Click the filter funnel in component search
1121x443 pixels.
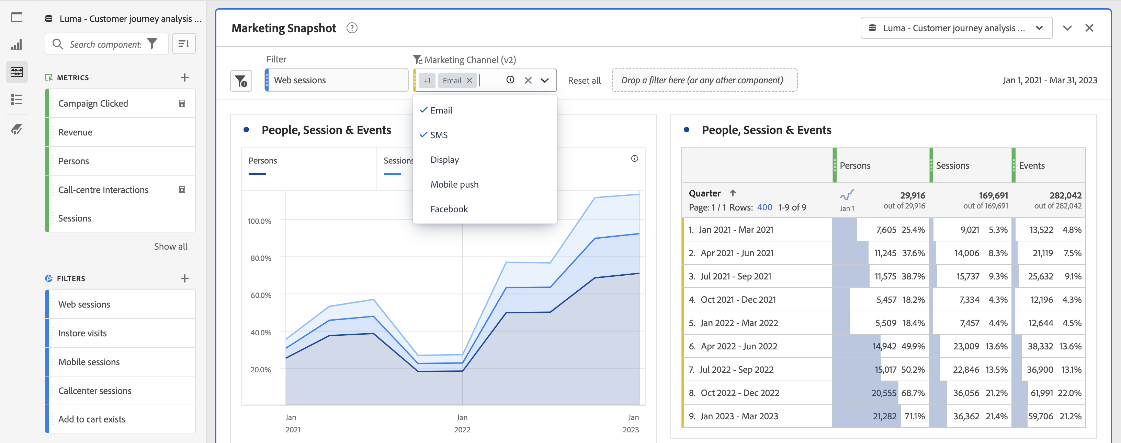point(152,44)
